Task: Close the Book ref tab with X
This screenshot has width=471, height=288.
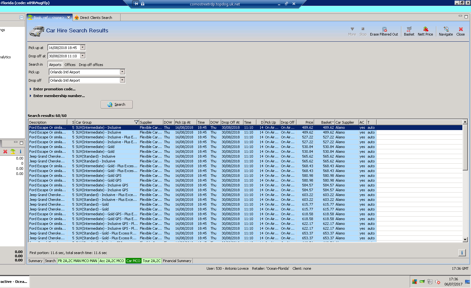Action: click(x=69, y=17)
